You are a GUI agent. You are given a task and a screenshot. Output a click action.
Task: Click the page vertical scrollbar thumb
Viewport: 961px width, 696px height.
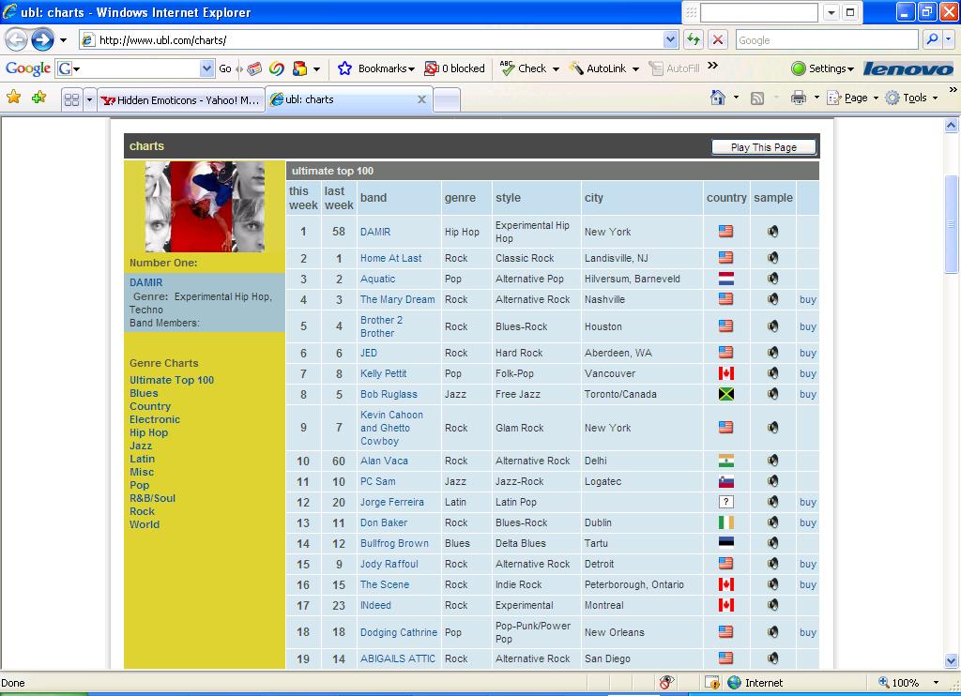[951, 223]
